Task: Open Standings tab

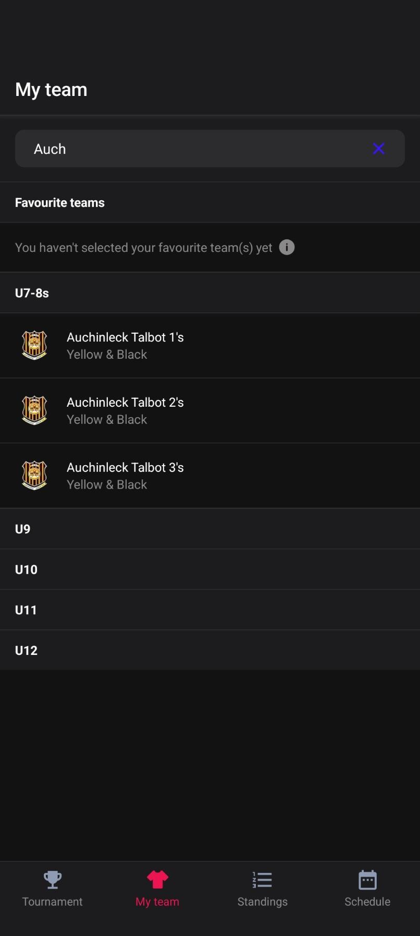Action: pyautogui.click(x=262, y=889)
